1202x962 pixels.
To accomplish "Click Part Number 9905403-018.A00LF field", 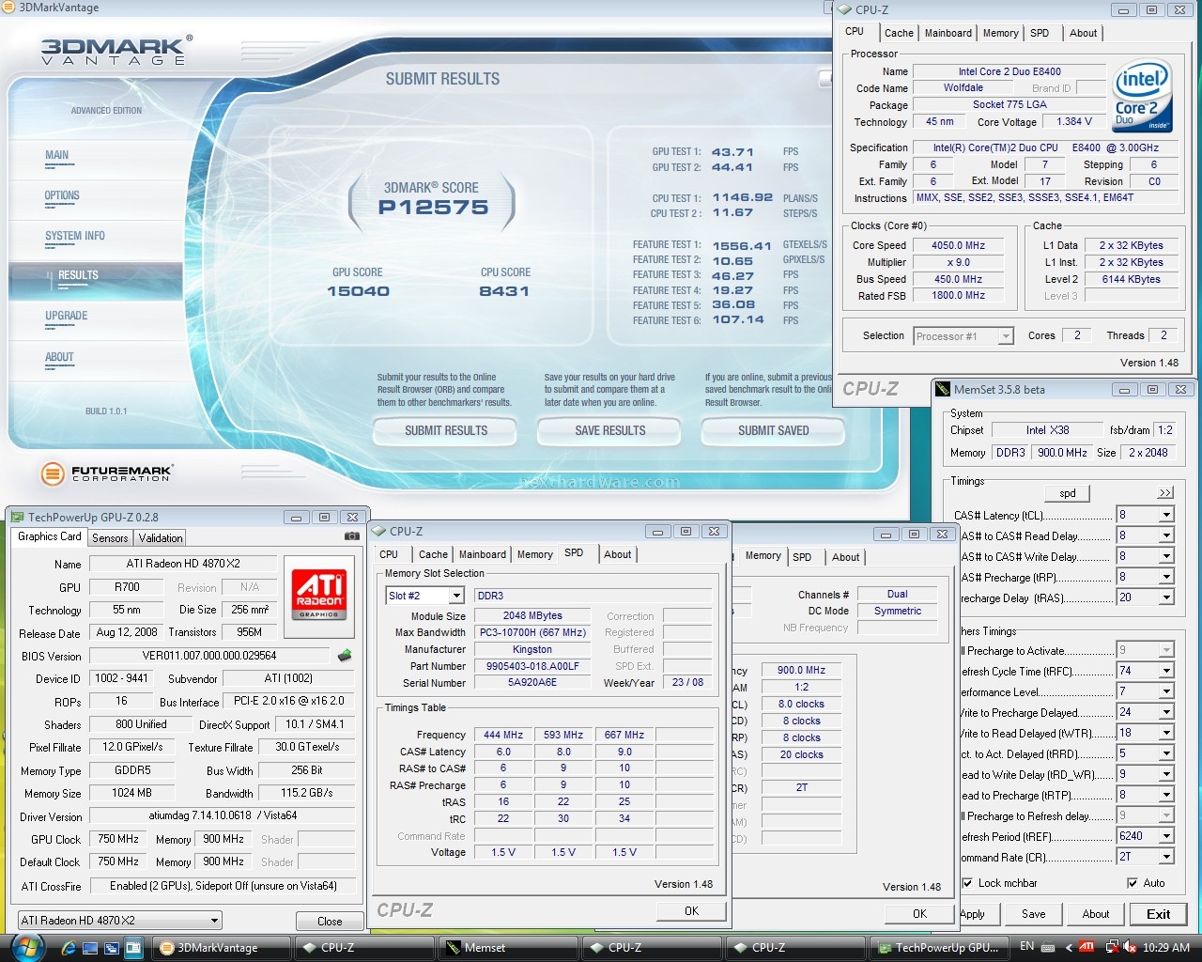I will click(532, 666).
